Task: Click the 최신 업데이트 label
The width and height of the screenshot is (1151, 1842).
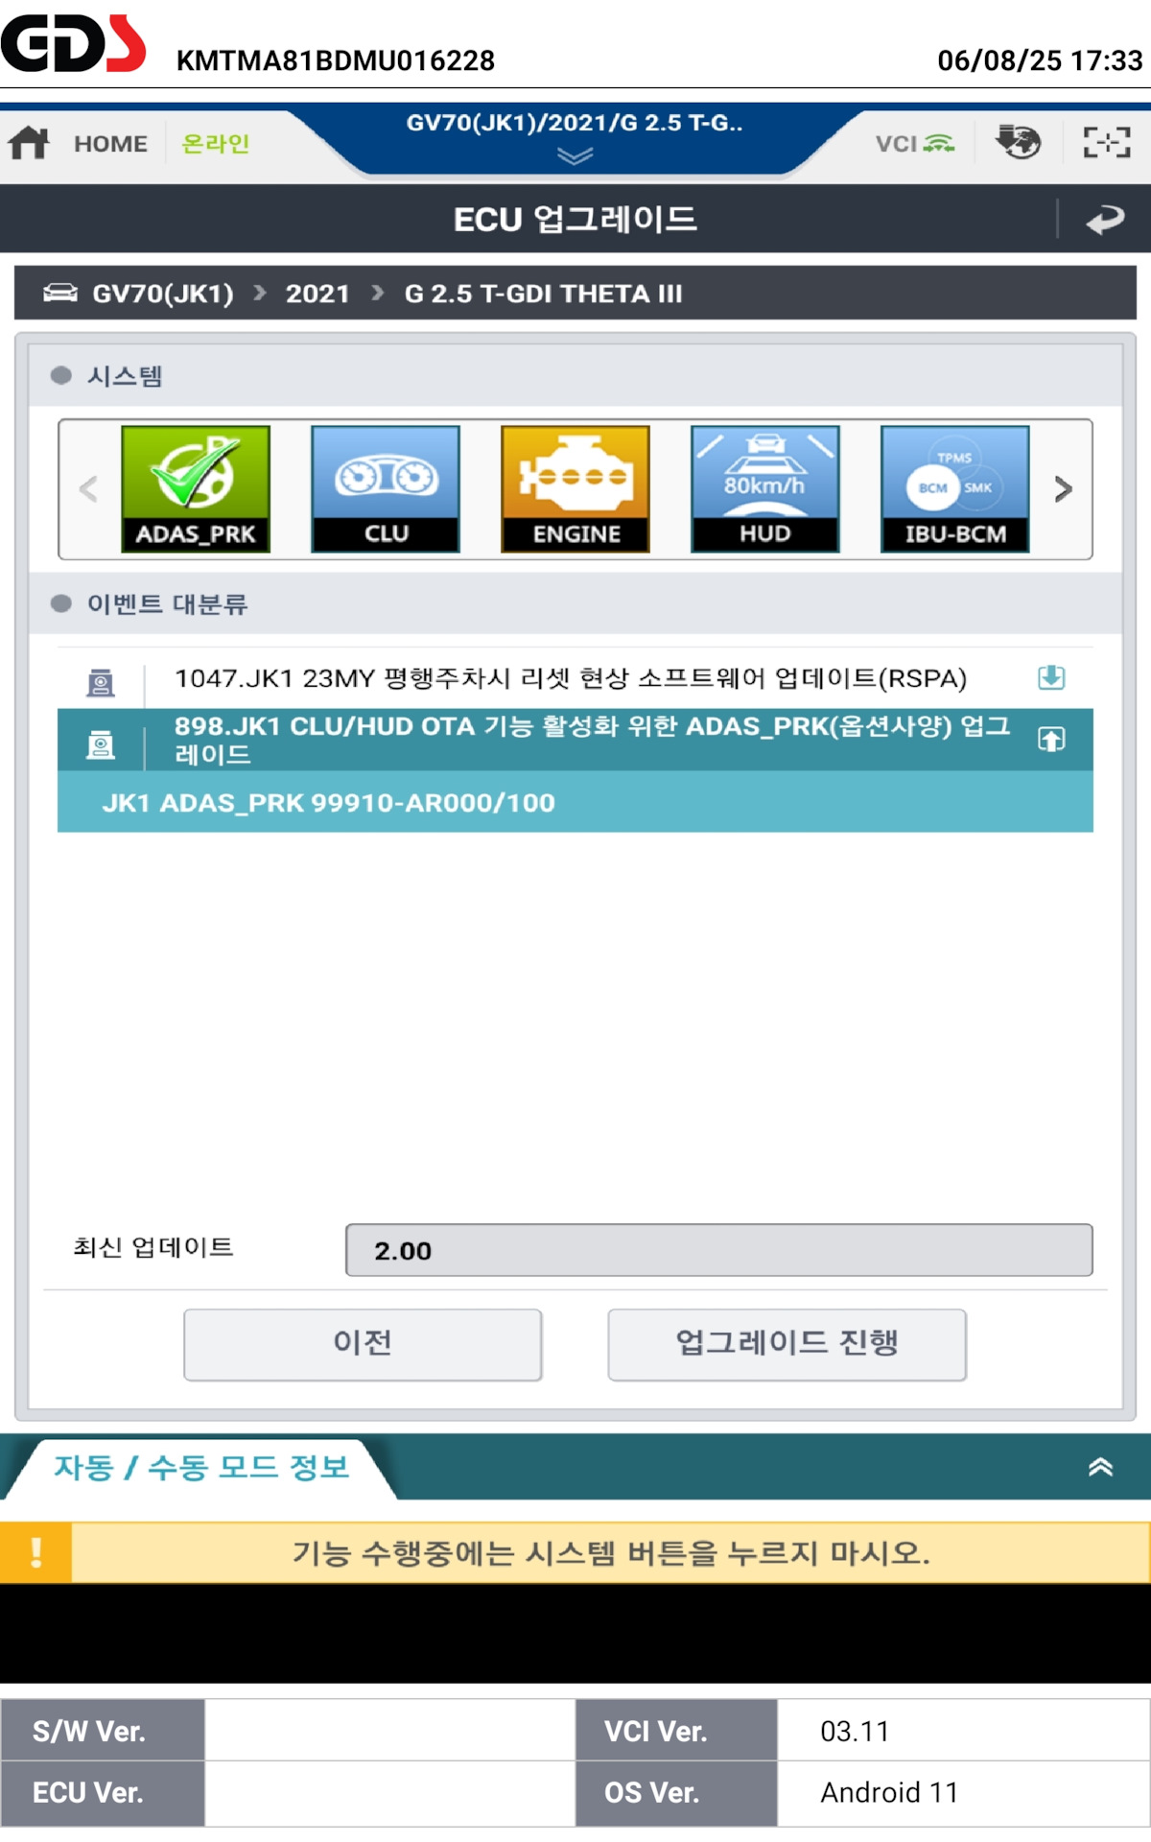Action: [x=153, y=1247]
